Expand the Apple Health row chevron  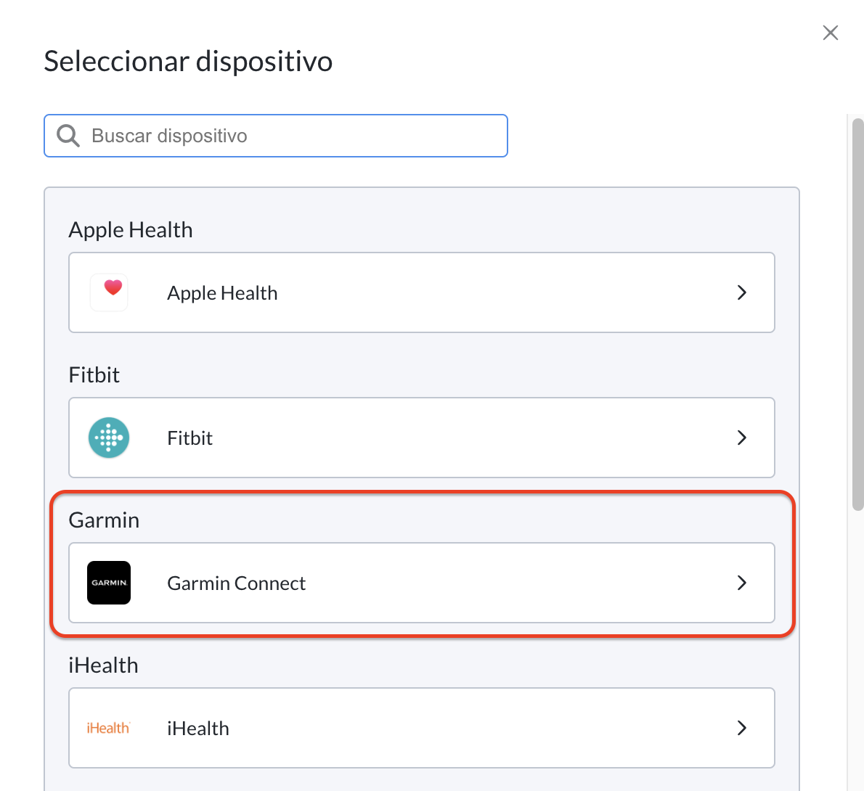[742, 292]
